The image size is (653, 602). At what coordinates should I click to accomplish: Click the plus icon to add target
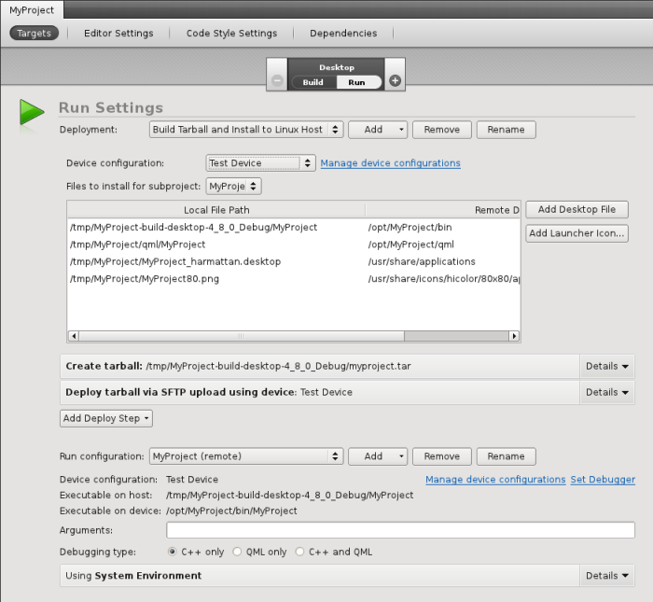pos(395,80)
